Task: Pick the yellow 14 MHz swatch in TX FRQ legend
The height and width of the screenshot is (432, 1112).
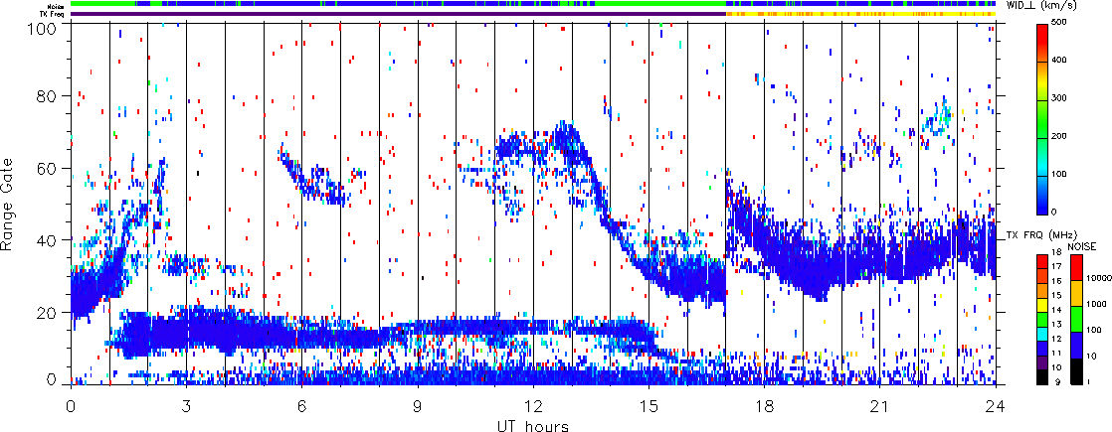Action: coord(1044,306)
